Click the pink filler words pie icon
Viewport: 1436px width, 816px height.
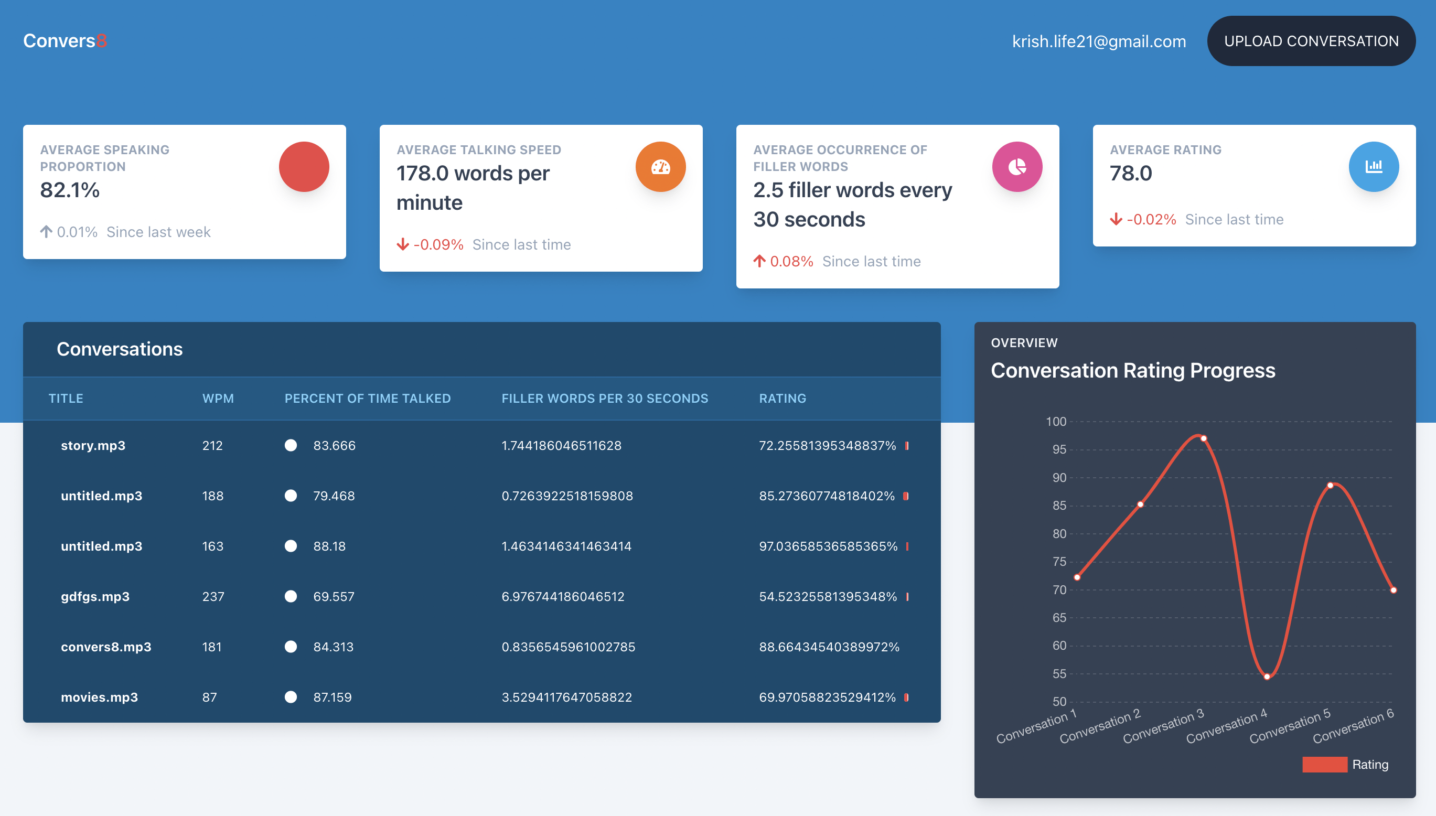click(1017, 167)
